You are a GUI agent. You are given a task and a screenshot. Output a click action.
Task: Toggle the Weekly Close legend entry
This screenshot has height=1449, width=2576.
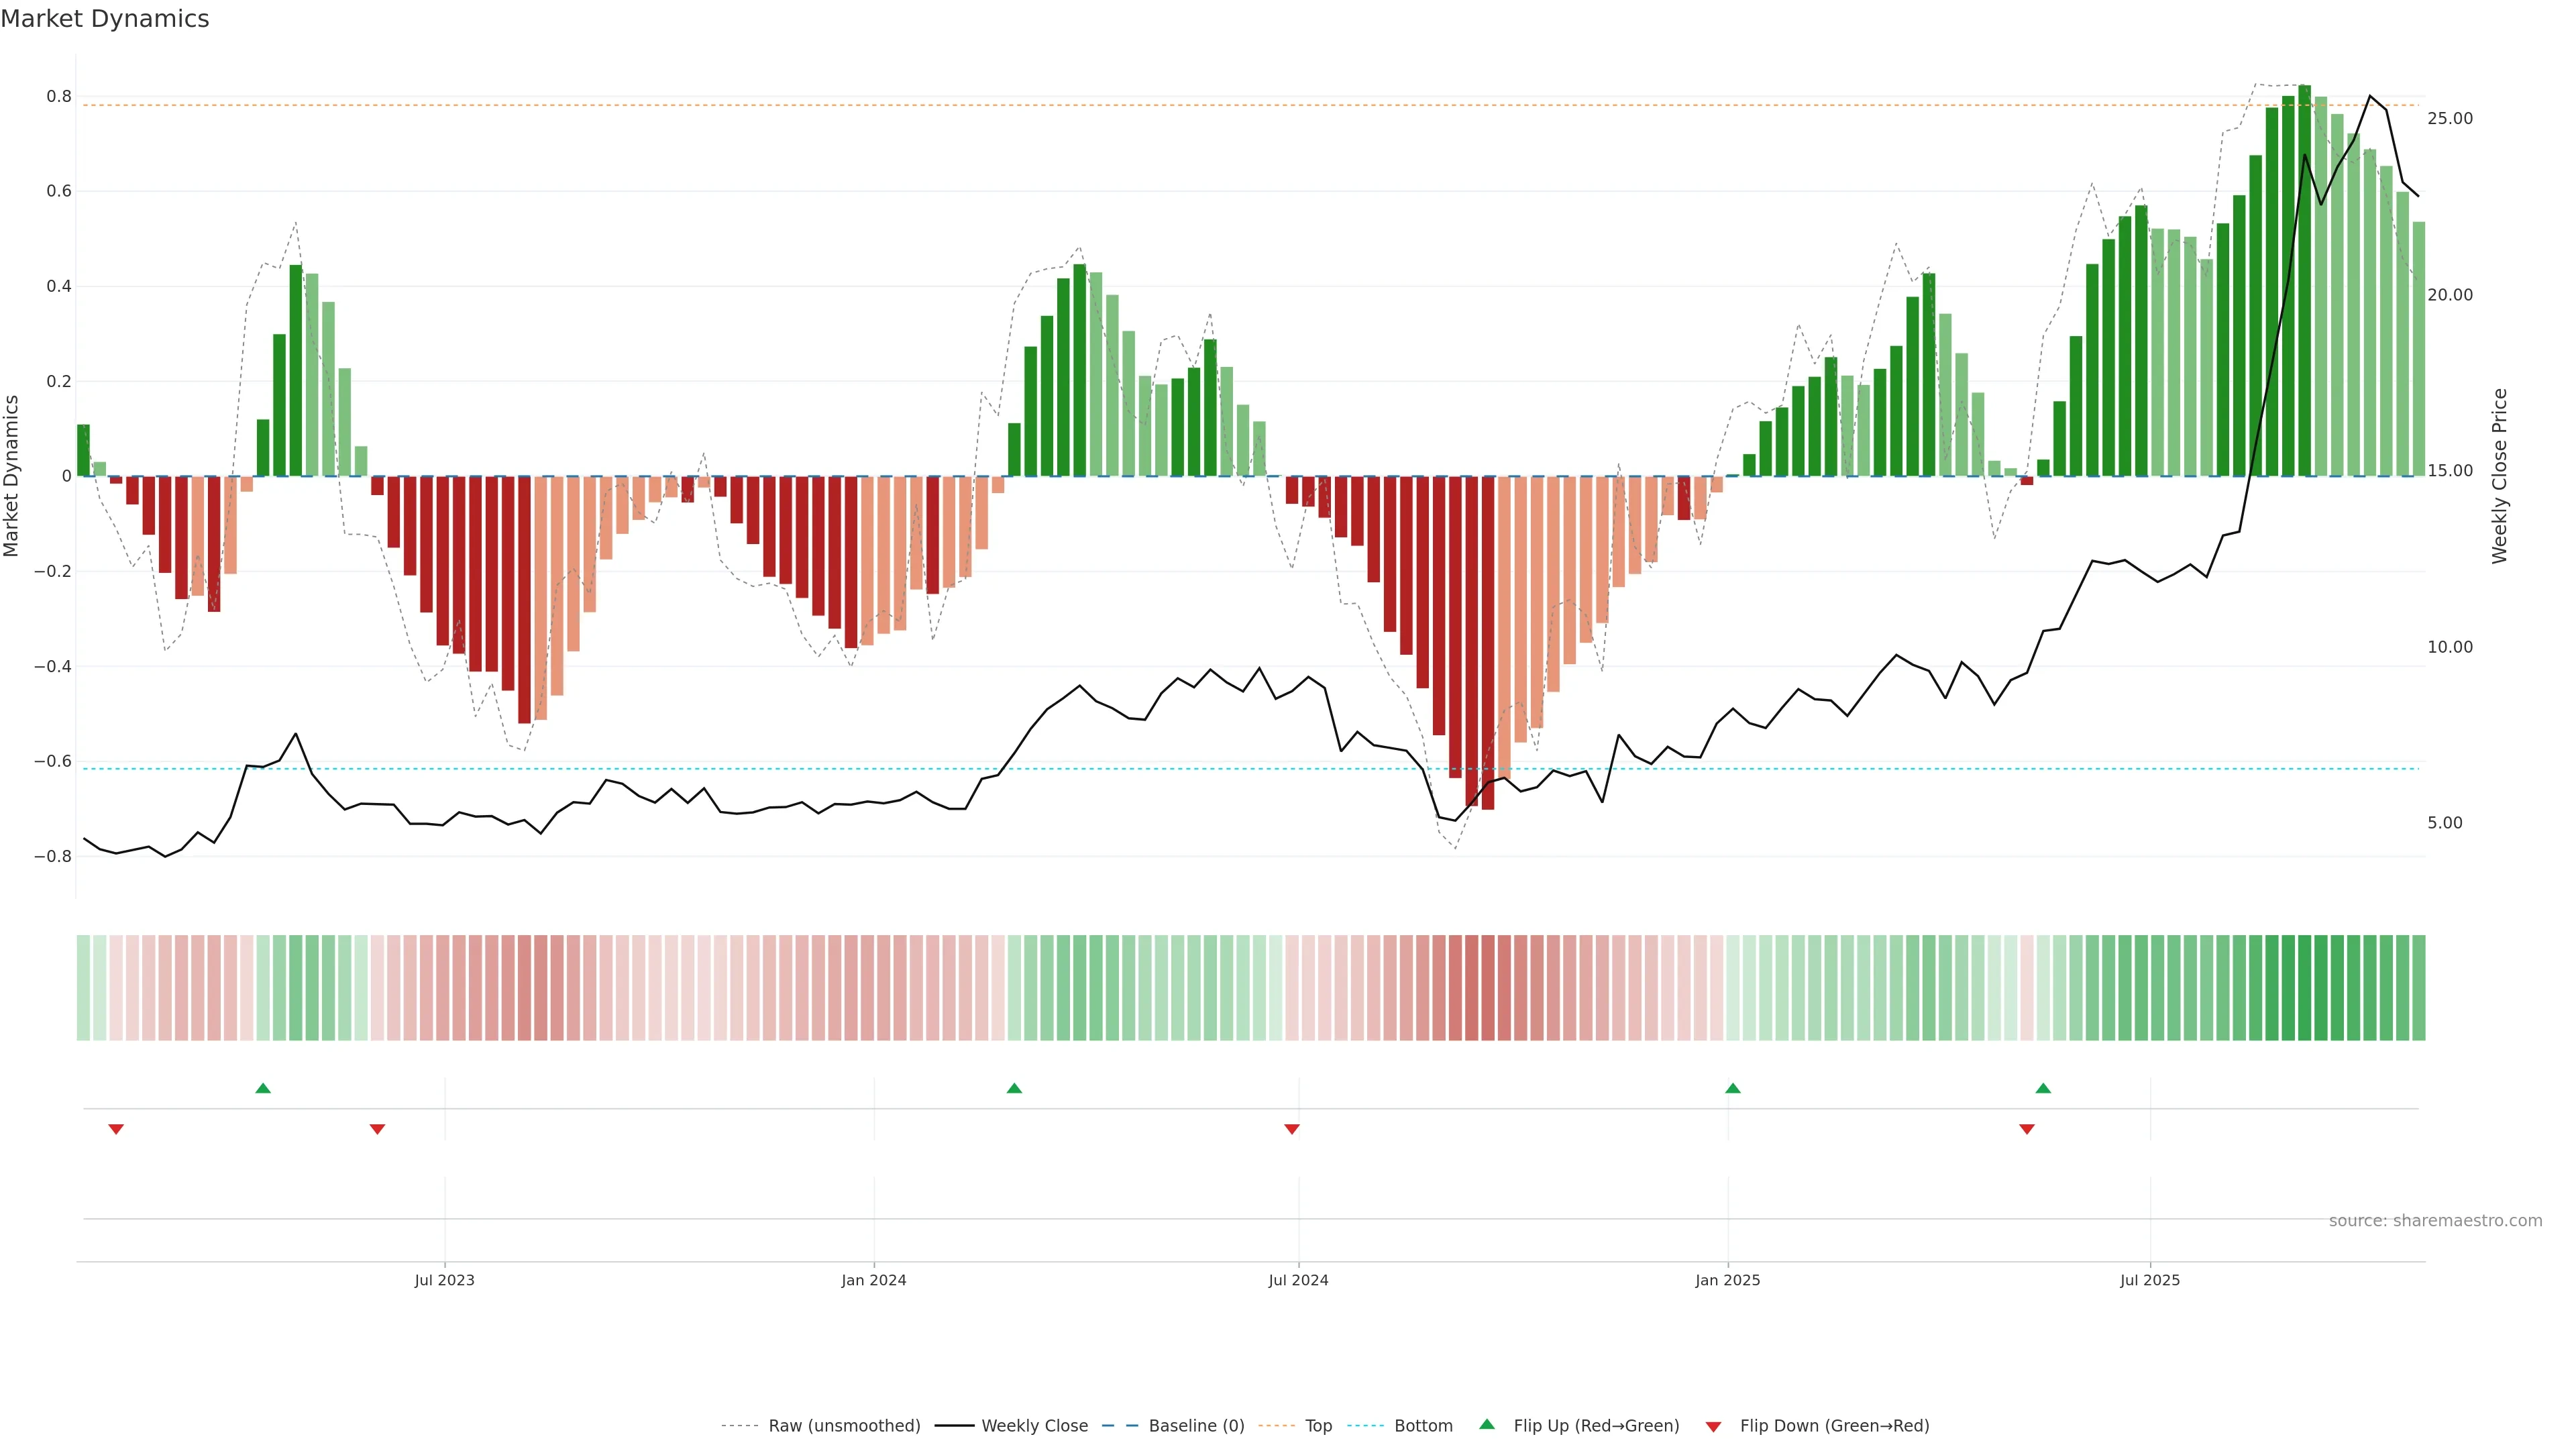coord(1034,1426)
